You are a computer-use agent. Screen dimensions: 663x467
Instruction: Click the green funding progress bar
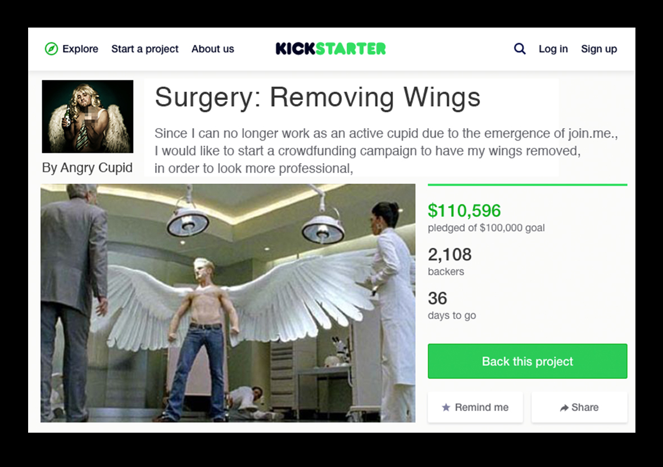[527, 185]
